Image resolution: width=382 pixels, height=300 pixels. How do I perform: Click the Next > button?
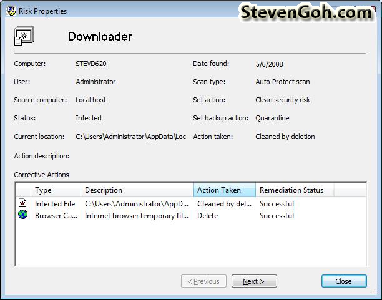[x=254, y=281]
